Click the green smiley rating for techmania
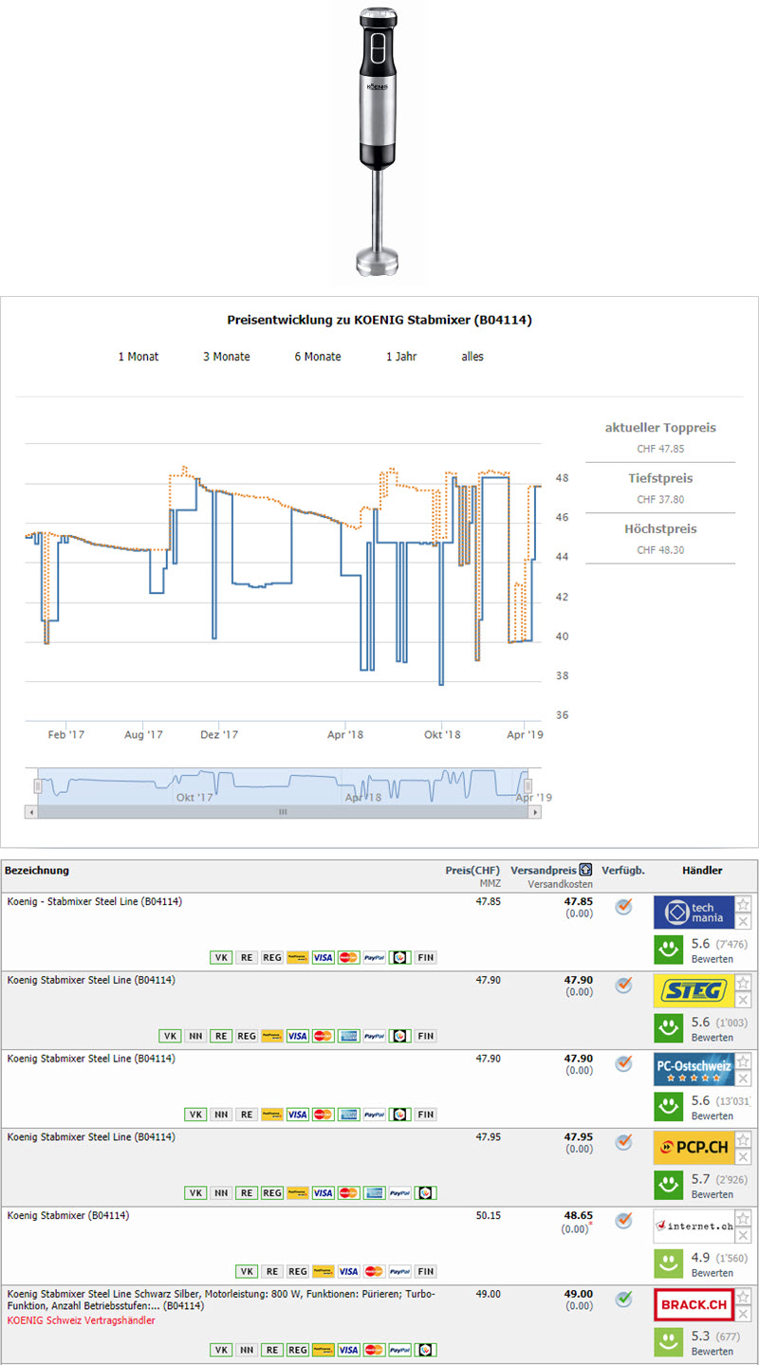This screenshot has height=1365, width=759. (x=670, y=950)
